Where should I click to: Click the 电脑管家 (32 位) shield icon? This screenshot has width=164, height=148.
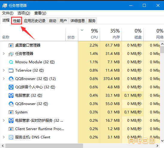(11, 95)
